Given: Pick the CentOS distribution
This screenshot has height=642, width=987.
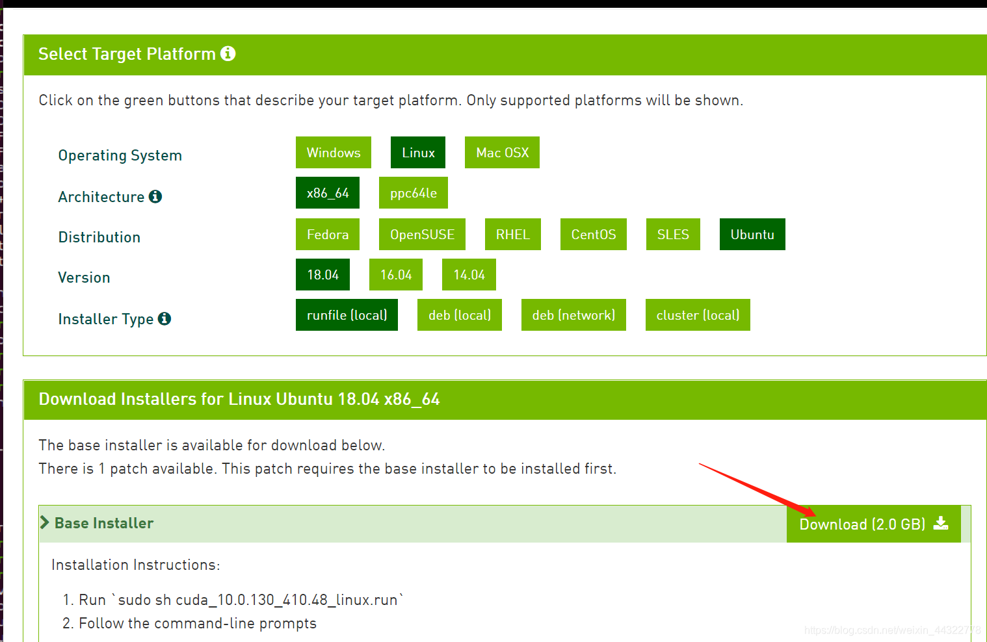Looking at the screenshot, I should coord(594,235).
